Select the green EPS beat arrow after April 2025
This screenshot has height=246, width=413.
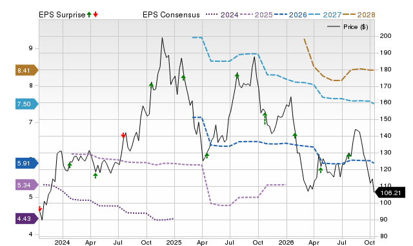tap(206, 155)
